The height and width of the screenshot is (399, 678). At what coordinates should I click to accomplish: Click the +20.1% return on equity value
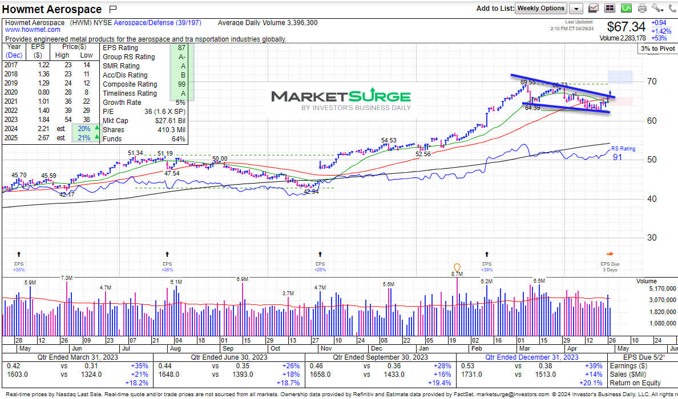591,382
